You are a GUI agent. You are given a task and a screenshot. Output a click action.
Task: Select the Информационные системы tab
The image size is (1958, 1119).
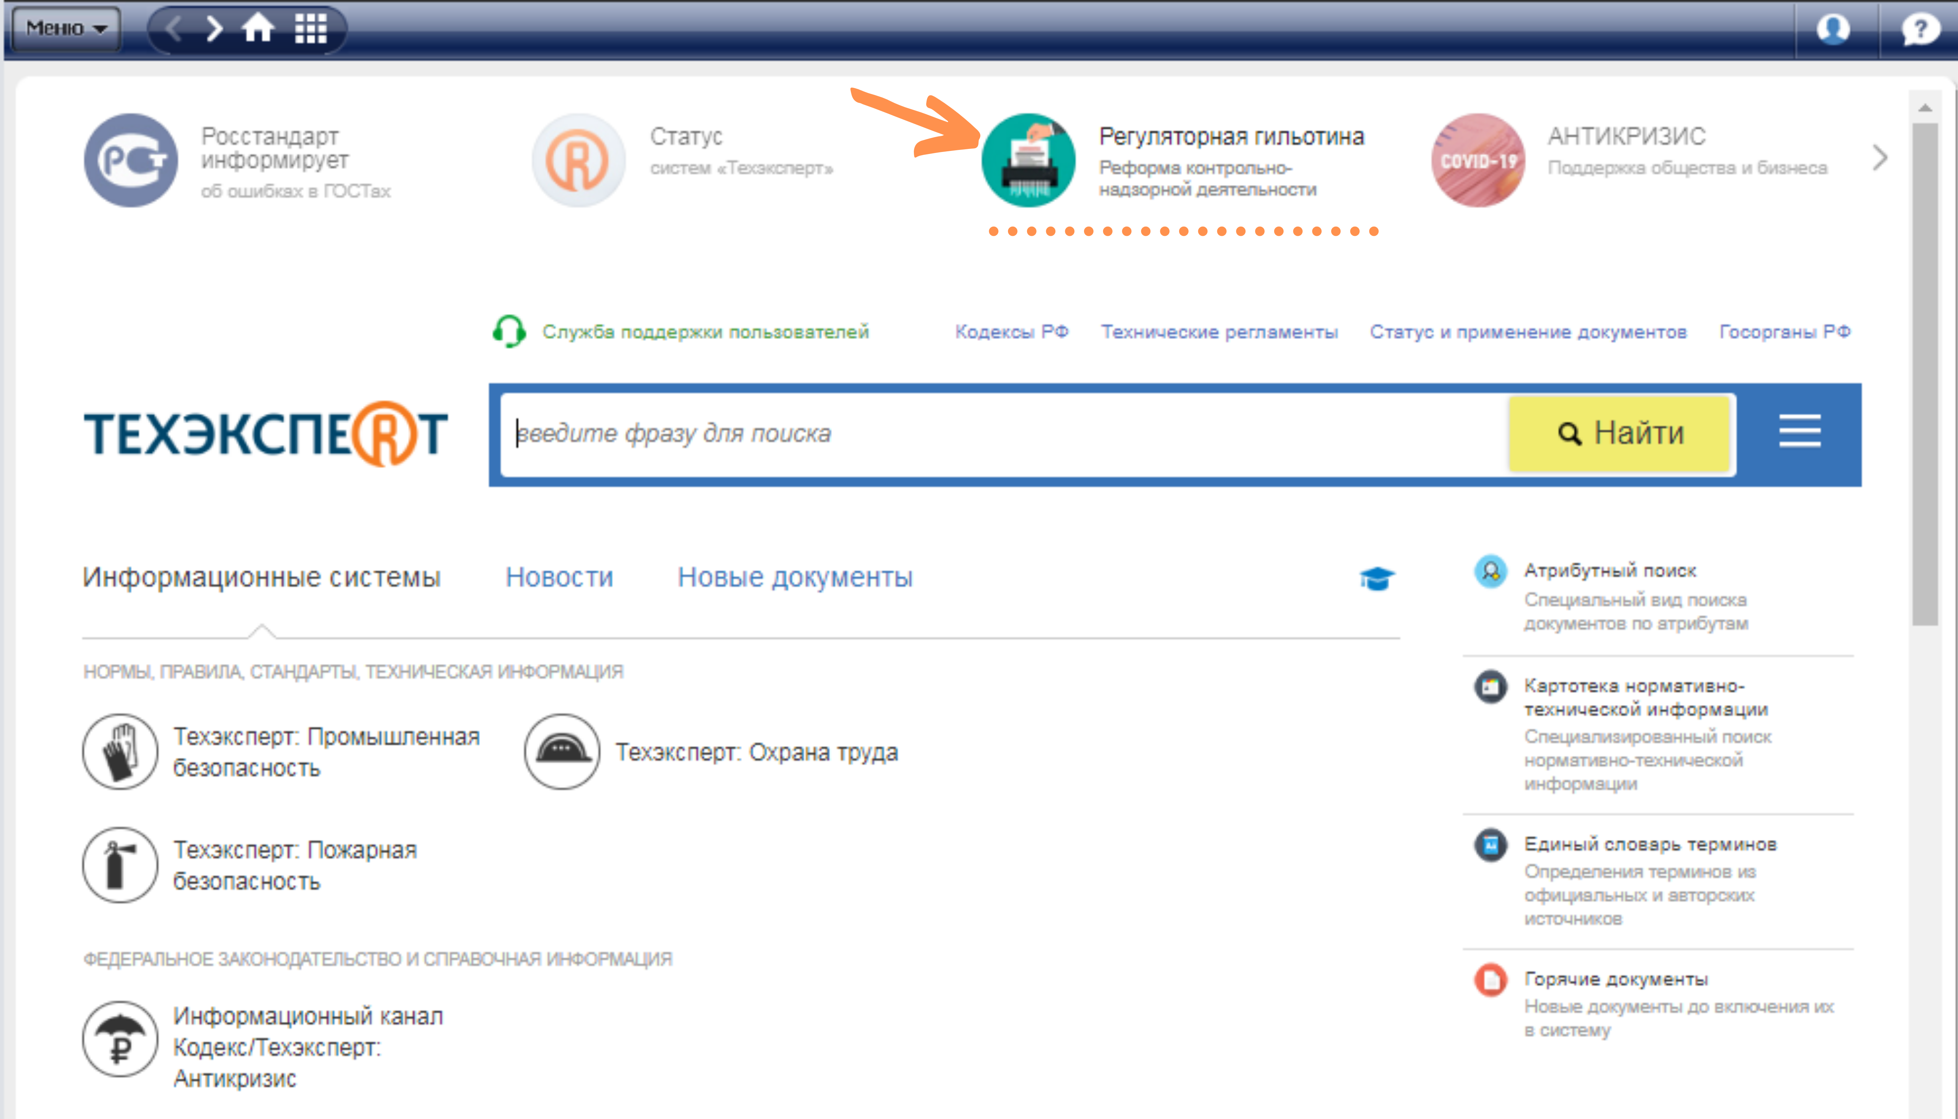(261, 577)
